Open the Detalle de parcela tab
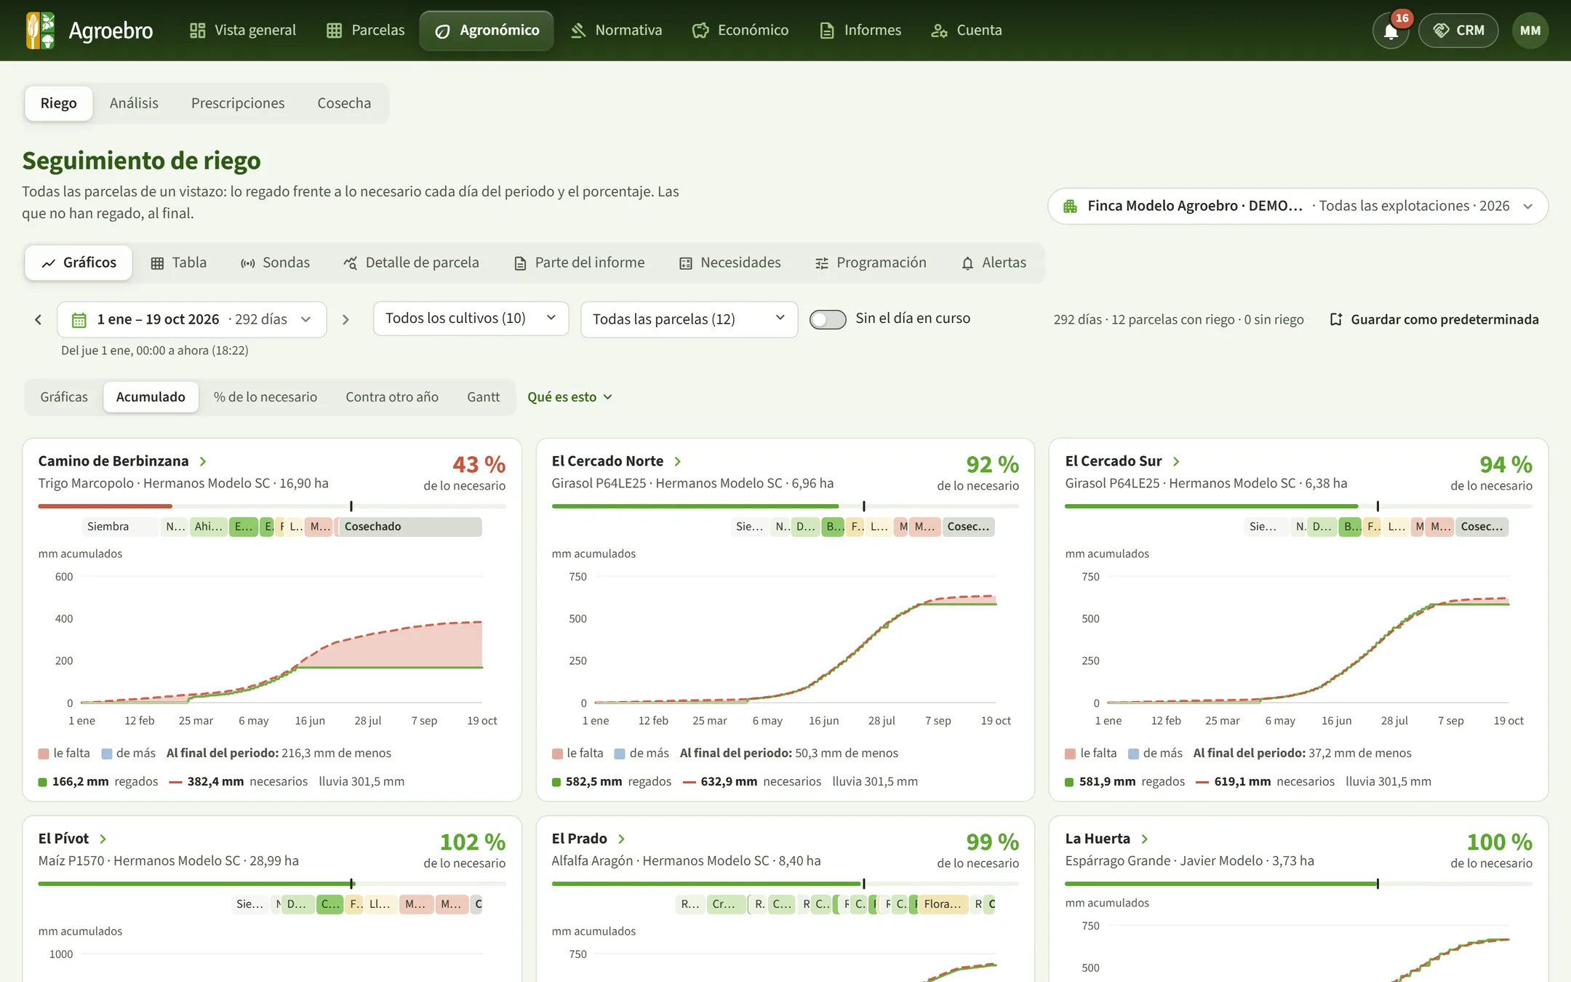Screen dimensions: 1571x982 [411, 263]
